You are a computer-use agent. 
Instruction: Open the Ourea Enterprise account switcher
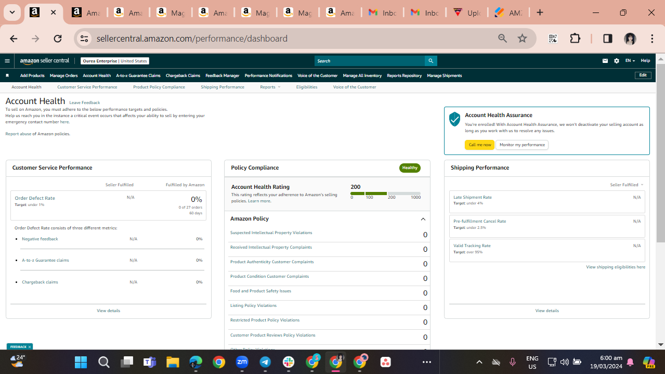pos(115,61)
